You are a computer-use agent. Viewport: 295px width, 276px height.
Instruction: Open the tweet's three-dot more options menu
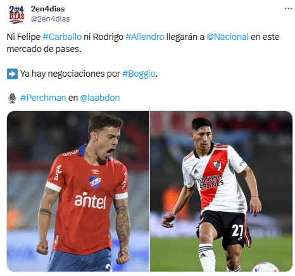288,9
